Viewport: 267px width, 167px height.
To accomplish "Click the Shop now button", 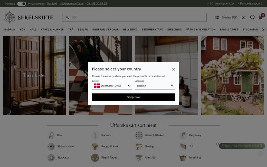I will tap(133, 97).
